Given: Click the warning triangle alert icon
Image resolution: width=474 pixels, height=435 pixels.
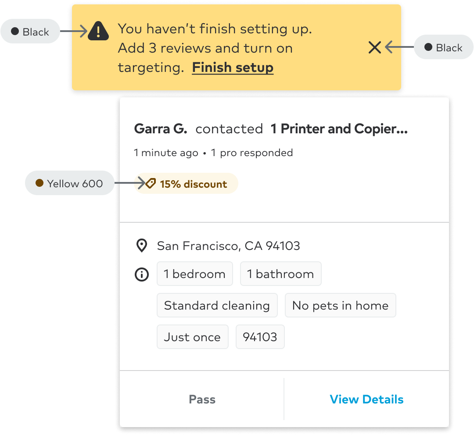Looking at the screenshot, I should click(x=98, y=31).
